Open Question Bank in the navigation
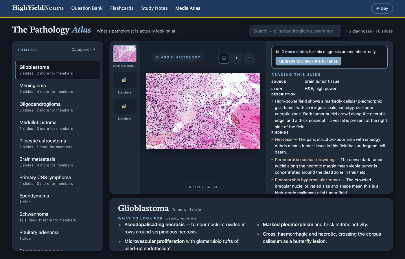This screenshot has height=259, width=405. (x=87, y=8)
